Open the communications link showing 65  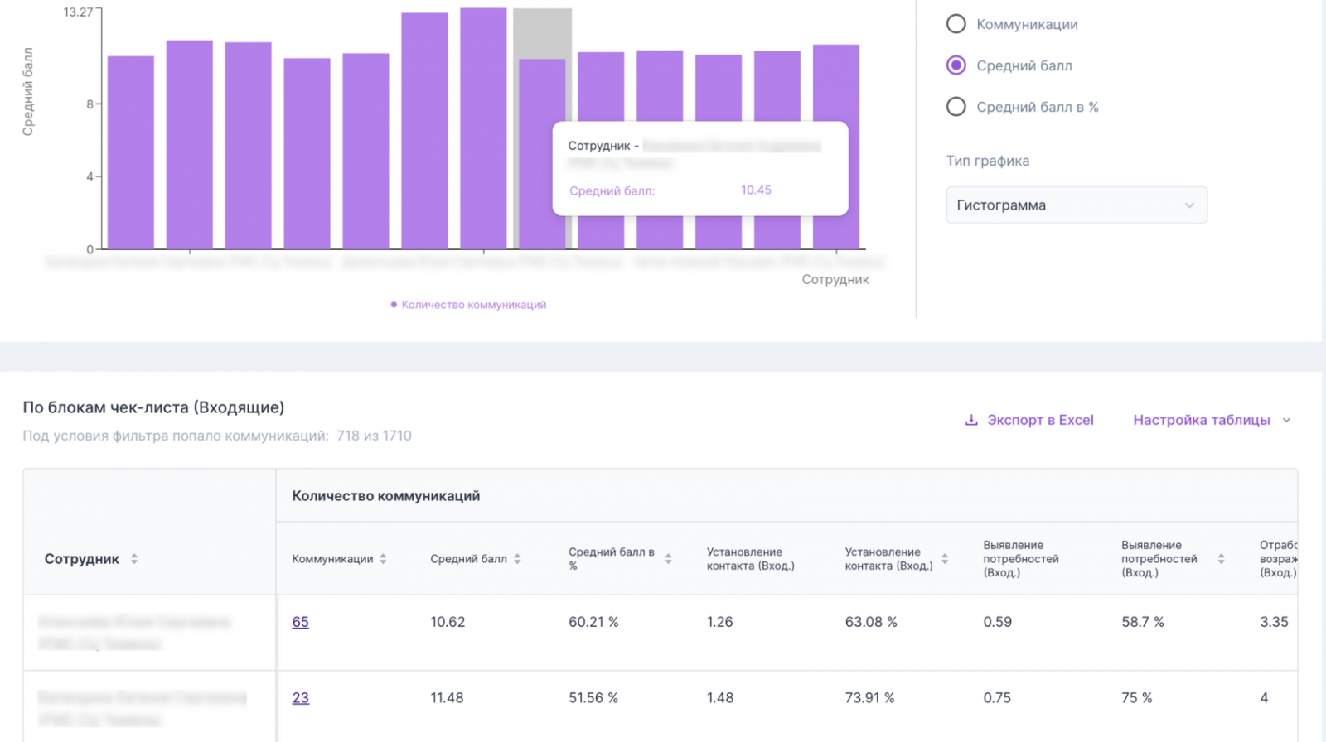pos(300,622)
